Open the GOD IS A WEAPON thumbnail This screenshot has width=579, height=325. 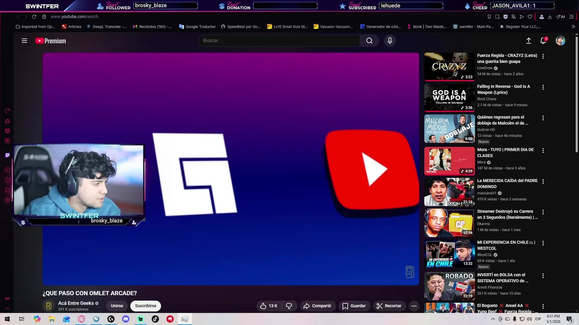click(449, 97)
